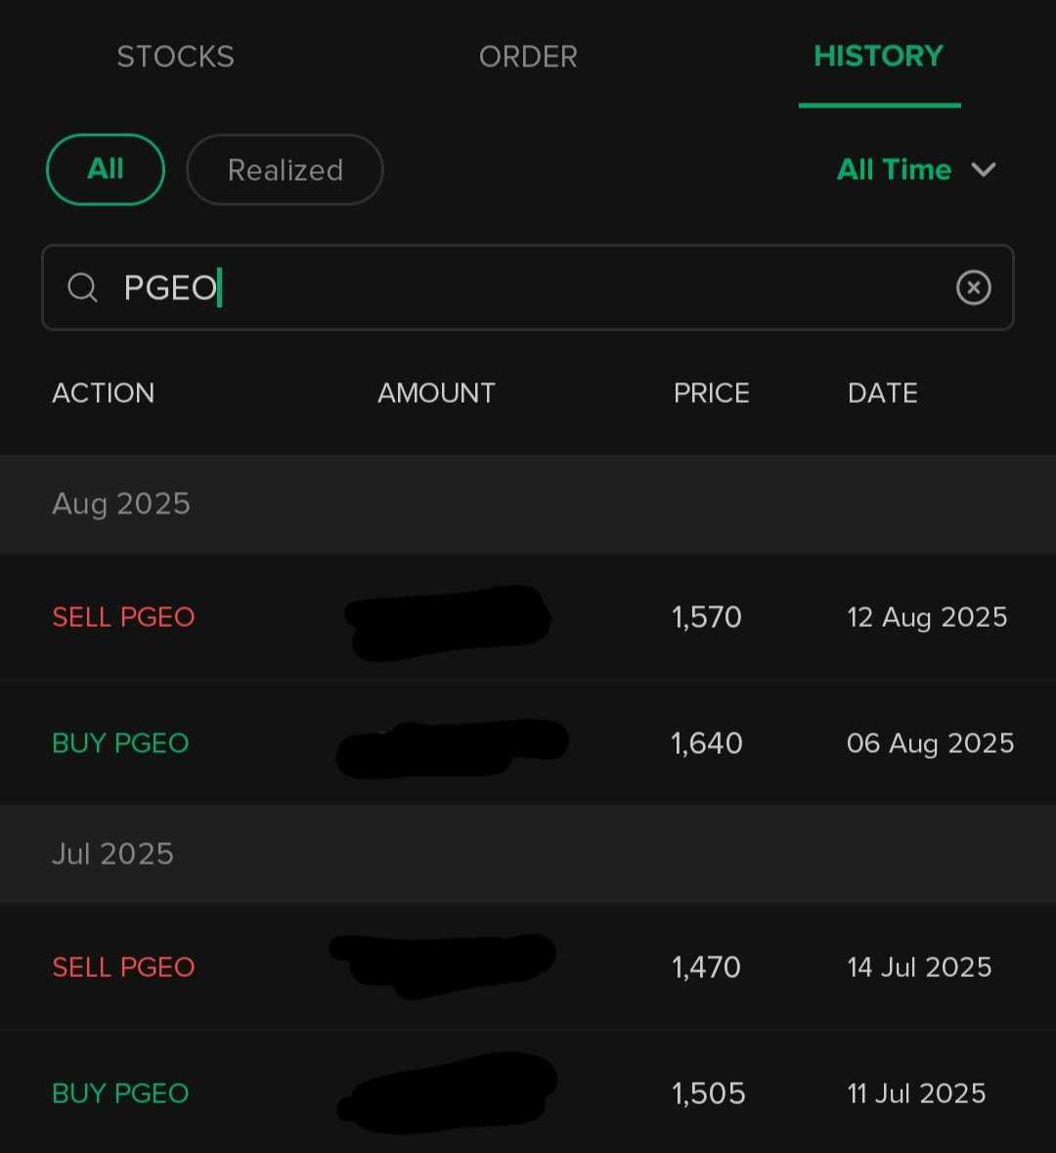Open the All Time period dropdown
1056x1153 pixels.
pos(916,170)
